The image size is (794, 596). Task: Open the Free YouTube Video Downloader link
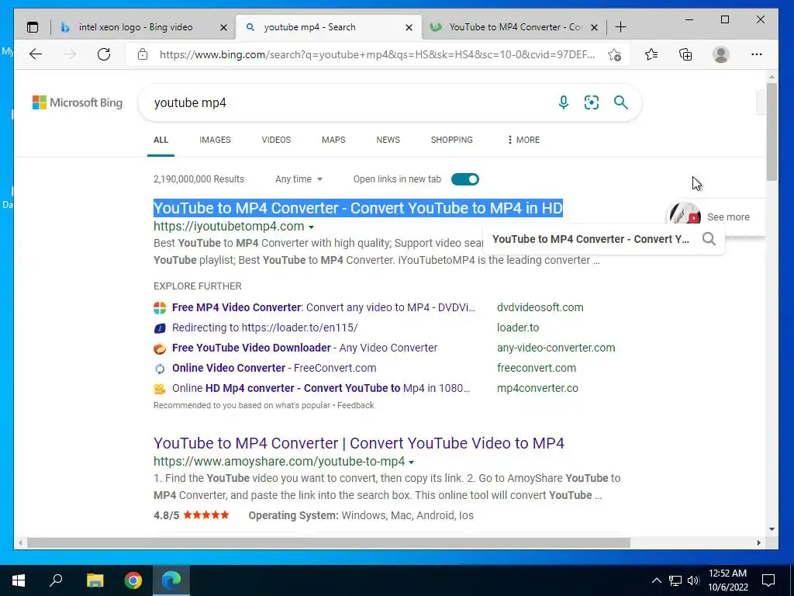pos(304,348)
